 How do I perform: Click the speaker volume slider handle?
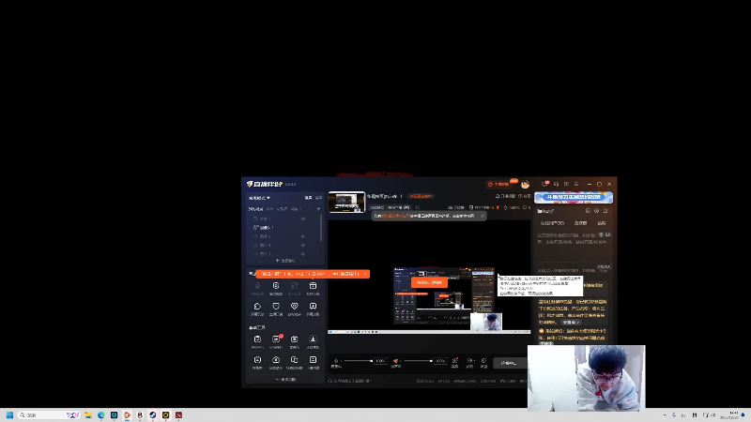coord(431,361)
